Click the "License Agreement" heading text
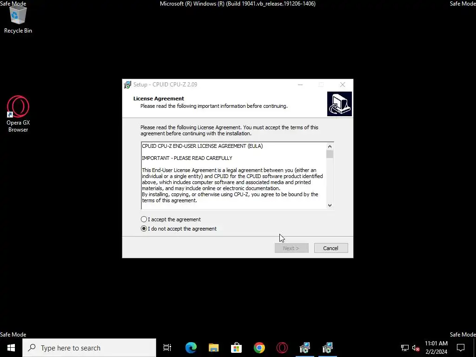The width and height of the screenshot is (476, 357). tap(159, 99)
